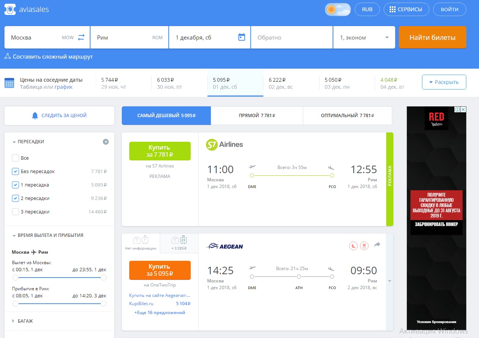479x338 pixels.
Task: Click 'Найти билеты' search button
Action: coord(432,37)
